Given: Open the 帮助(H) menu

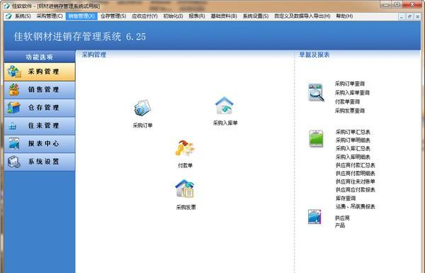Looking at the screenshot, I should pyautogui.click(x=344, y=16).
